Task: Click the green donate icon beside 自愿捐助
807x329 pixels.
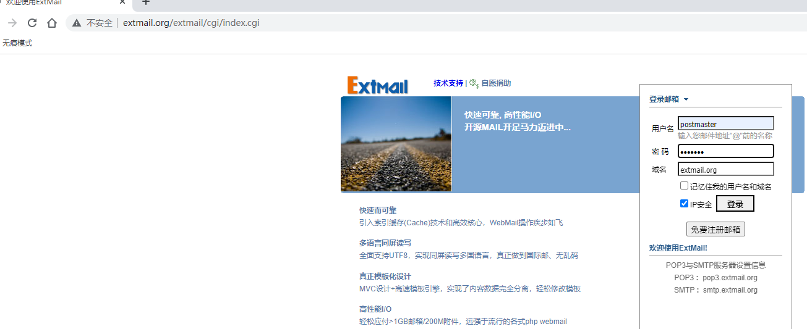Action: point(474,83)
